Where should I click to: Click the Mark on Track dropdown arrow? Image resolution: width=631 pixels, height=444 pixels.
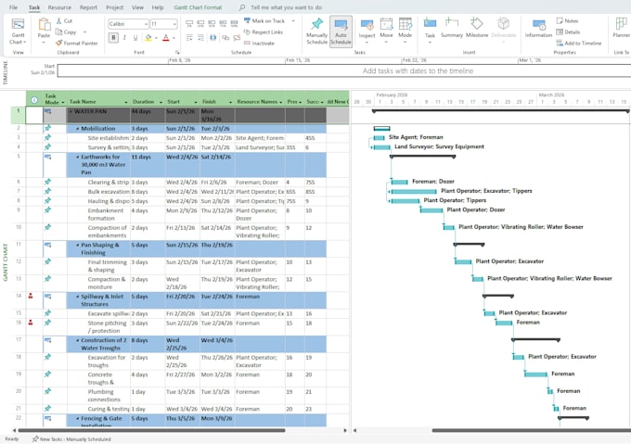pyautogui.click(x=293, y=21)
